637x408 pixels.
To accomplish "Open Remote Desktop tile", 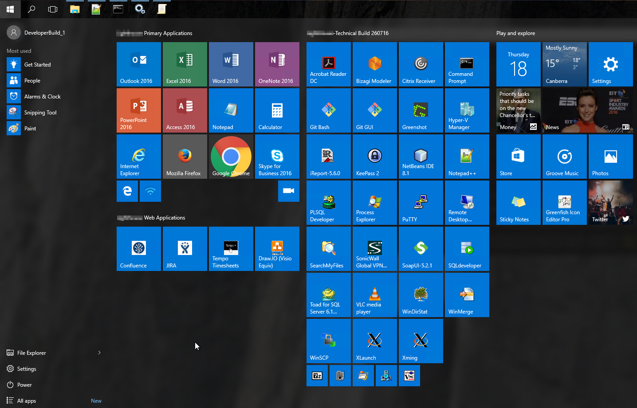I will pos(467,203).
